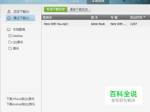This screenshot has height=112, width=150.
Task: Open the Desktop folder entry
Action: (x=18, y=36)
